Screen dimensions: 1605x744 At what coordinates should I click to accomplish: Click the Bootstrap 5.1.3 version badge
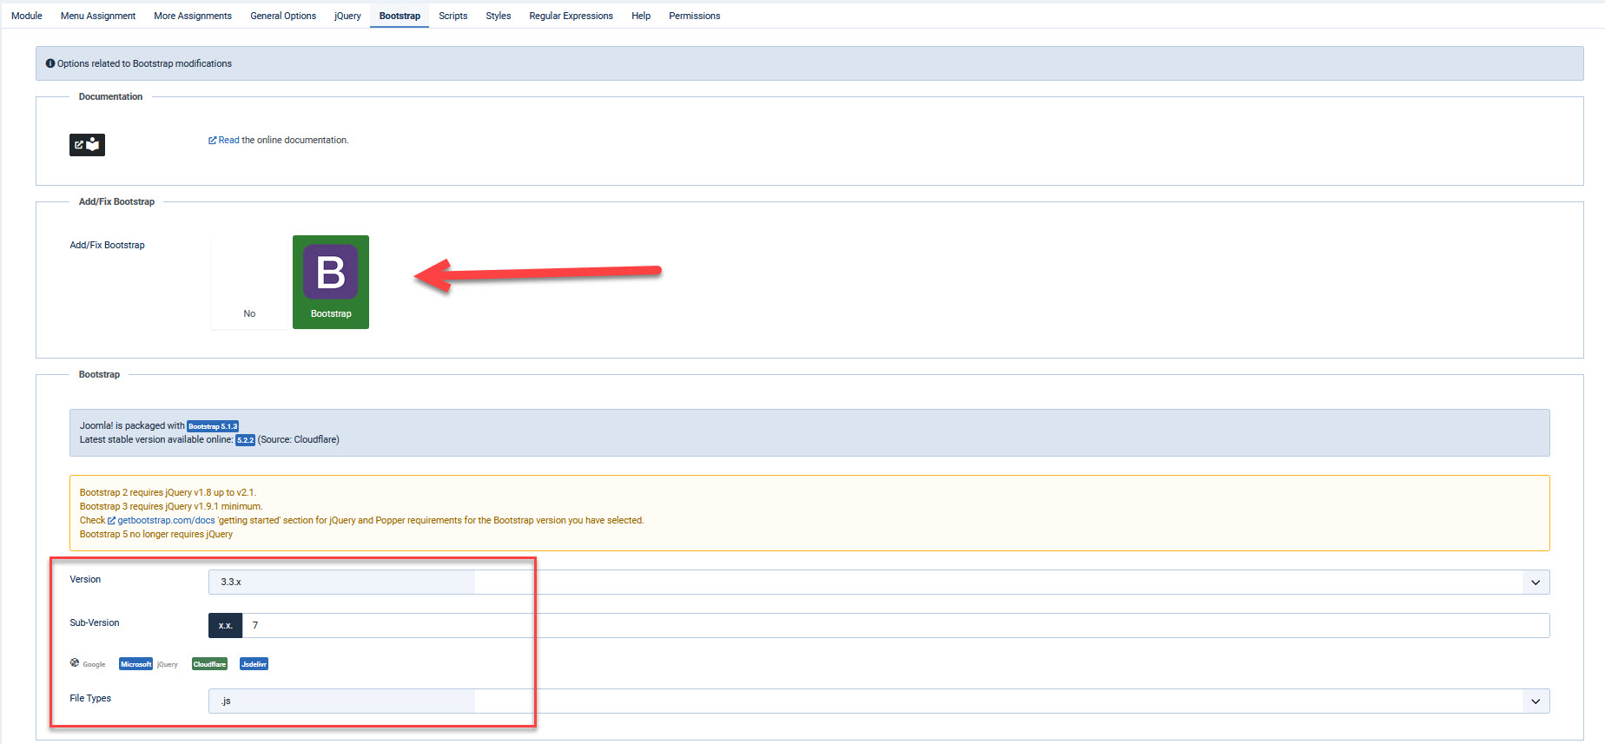[213, 426]
